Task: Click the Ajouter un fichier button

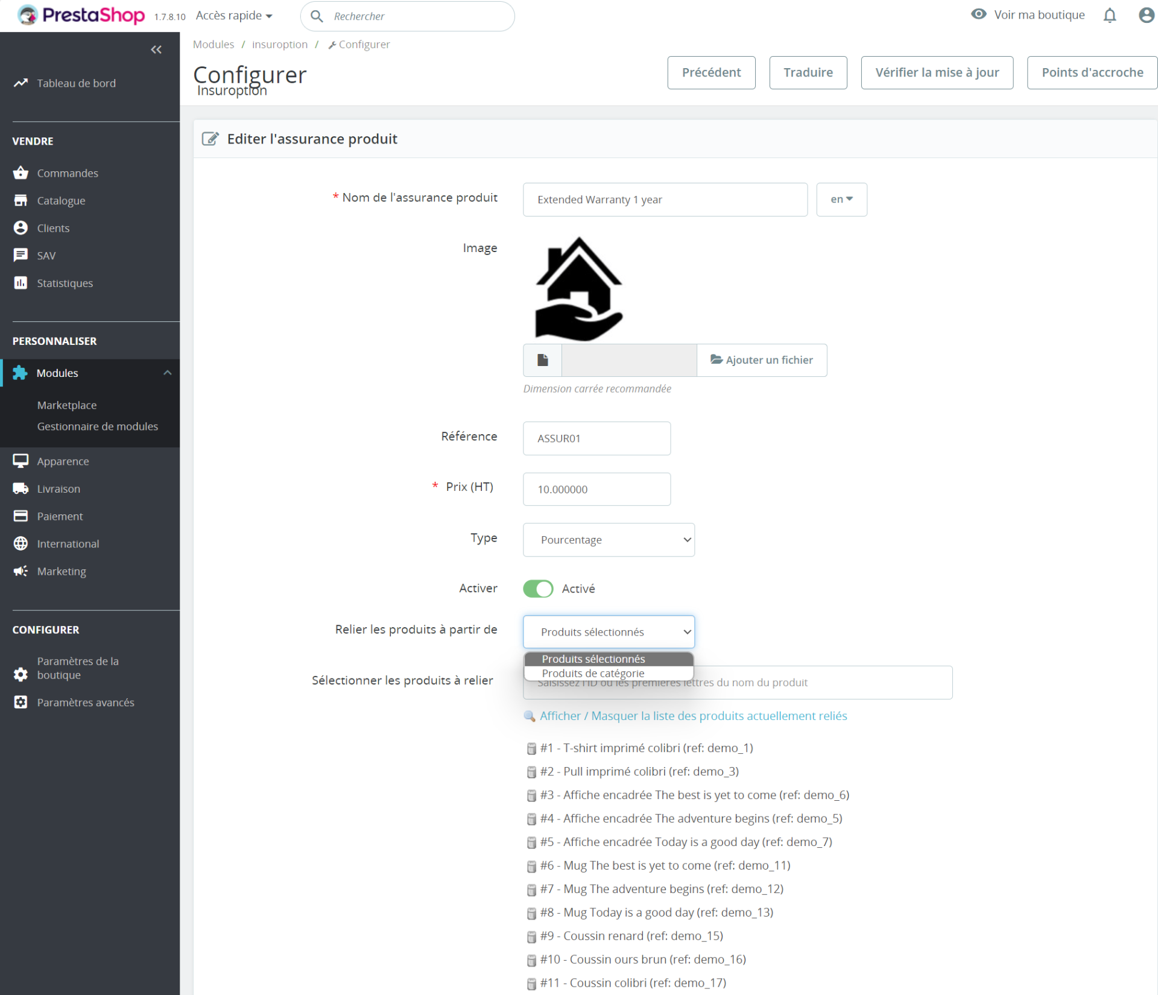Action: click(762, 360)
